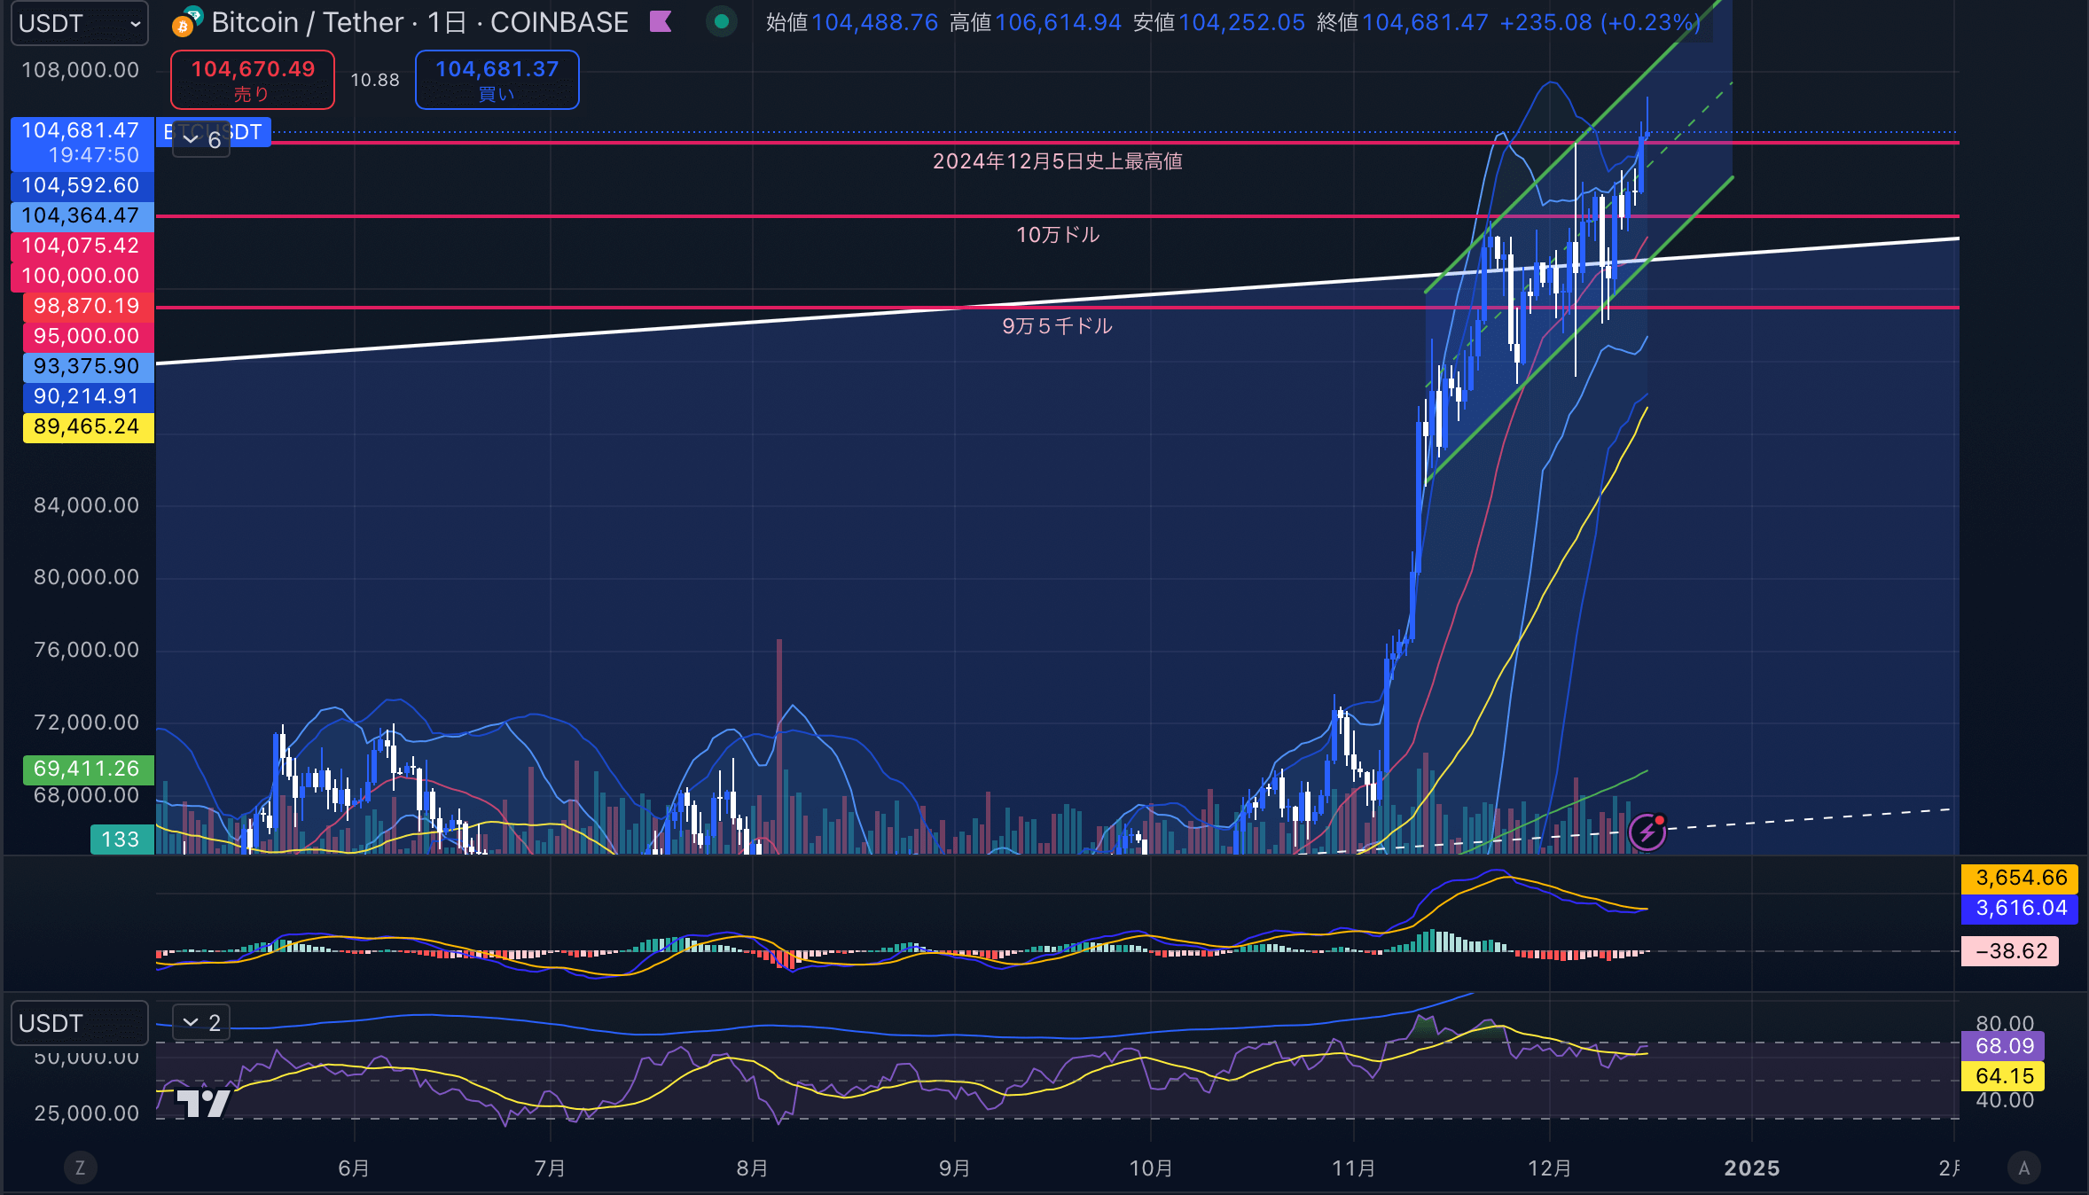Screen dimensions: 2089x1195
Task: Click the red sell button 104,670.49
Action: pos(253,80)
